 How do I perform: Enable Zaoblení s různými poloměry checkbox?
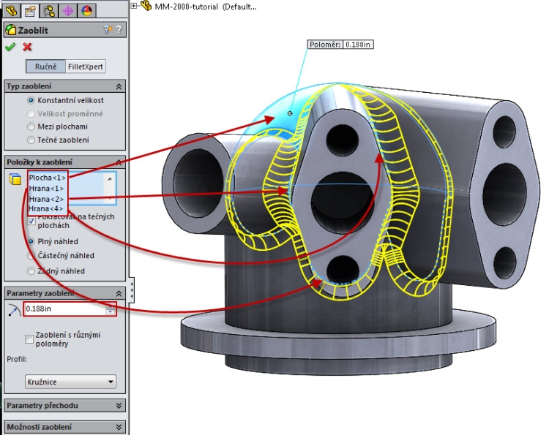pyautogui.click(x=30, y=337)
